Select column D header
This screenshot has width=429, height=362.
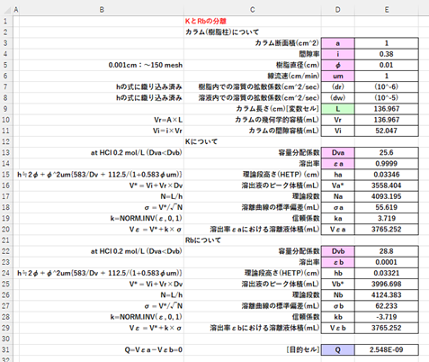click(338, 10)
